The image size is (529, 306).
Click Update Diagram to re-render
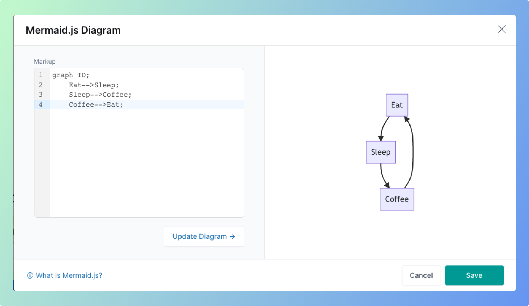coord(204,236)
